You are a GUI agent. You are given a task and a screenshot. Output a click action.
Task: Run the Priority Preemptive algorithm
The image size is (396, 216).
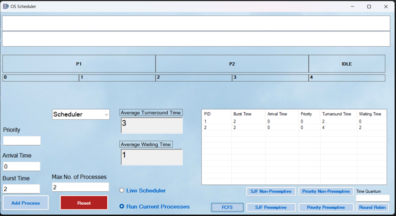326,207
